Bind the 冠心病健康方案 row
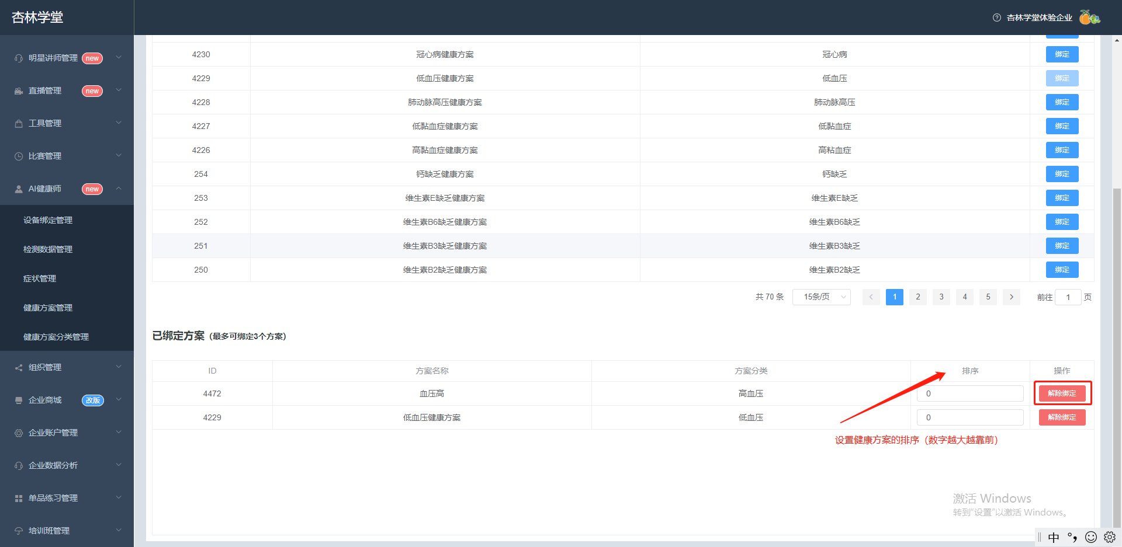This screenshot has width=1122, height=547. coord(1062,54)
